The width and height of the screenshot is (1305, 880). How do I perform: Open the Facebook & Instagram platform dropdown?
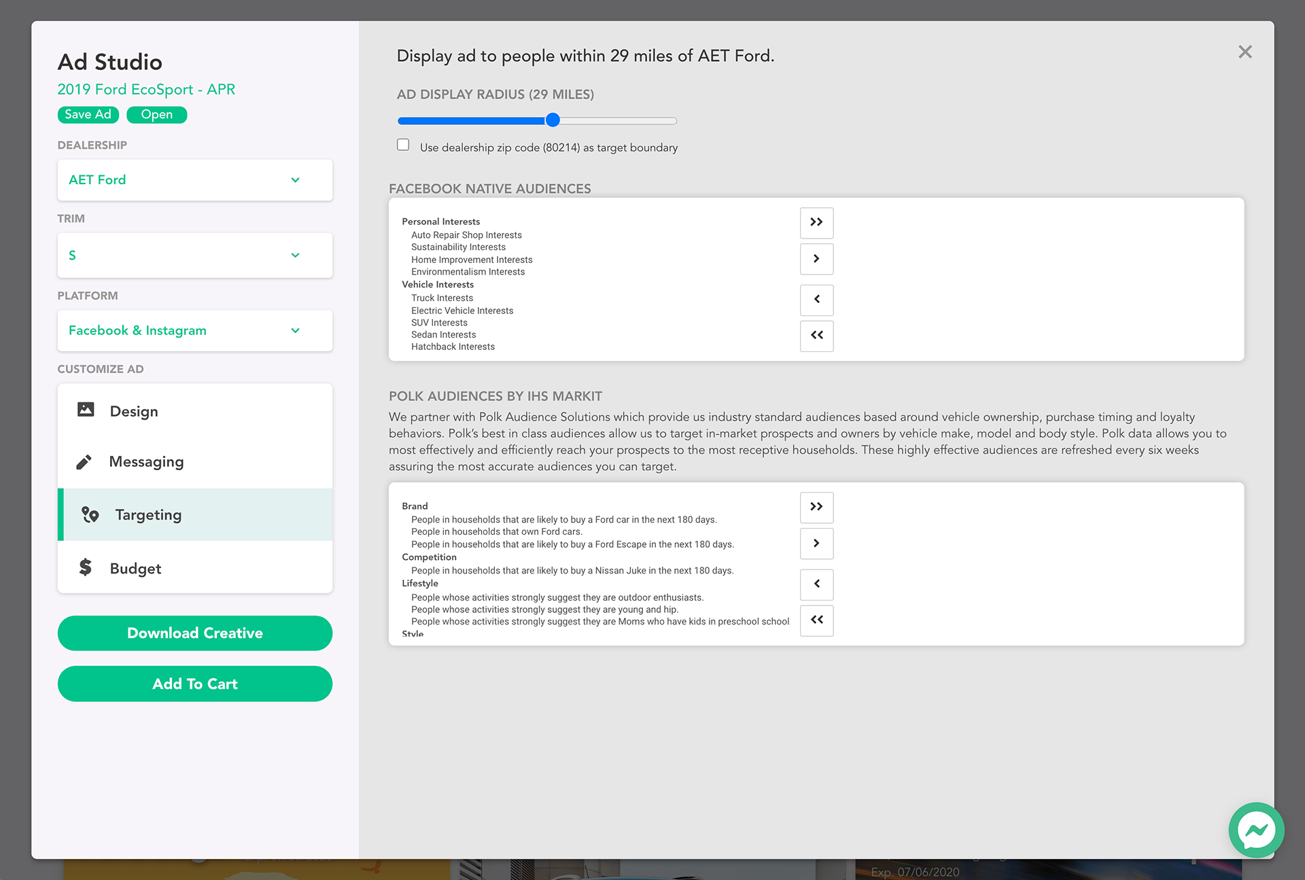coord(195,331)
